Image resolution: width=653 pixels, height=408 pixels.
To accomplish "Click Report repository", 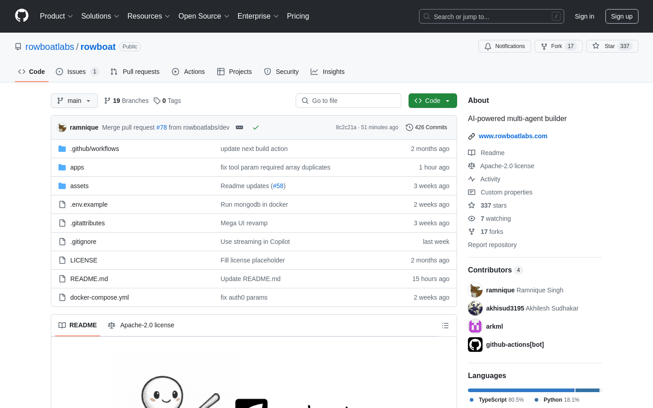I will [x=492, y=245].
